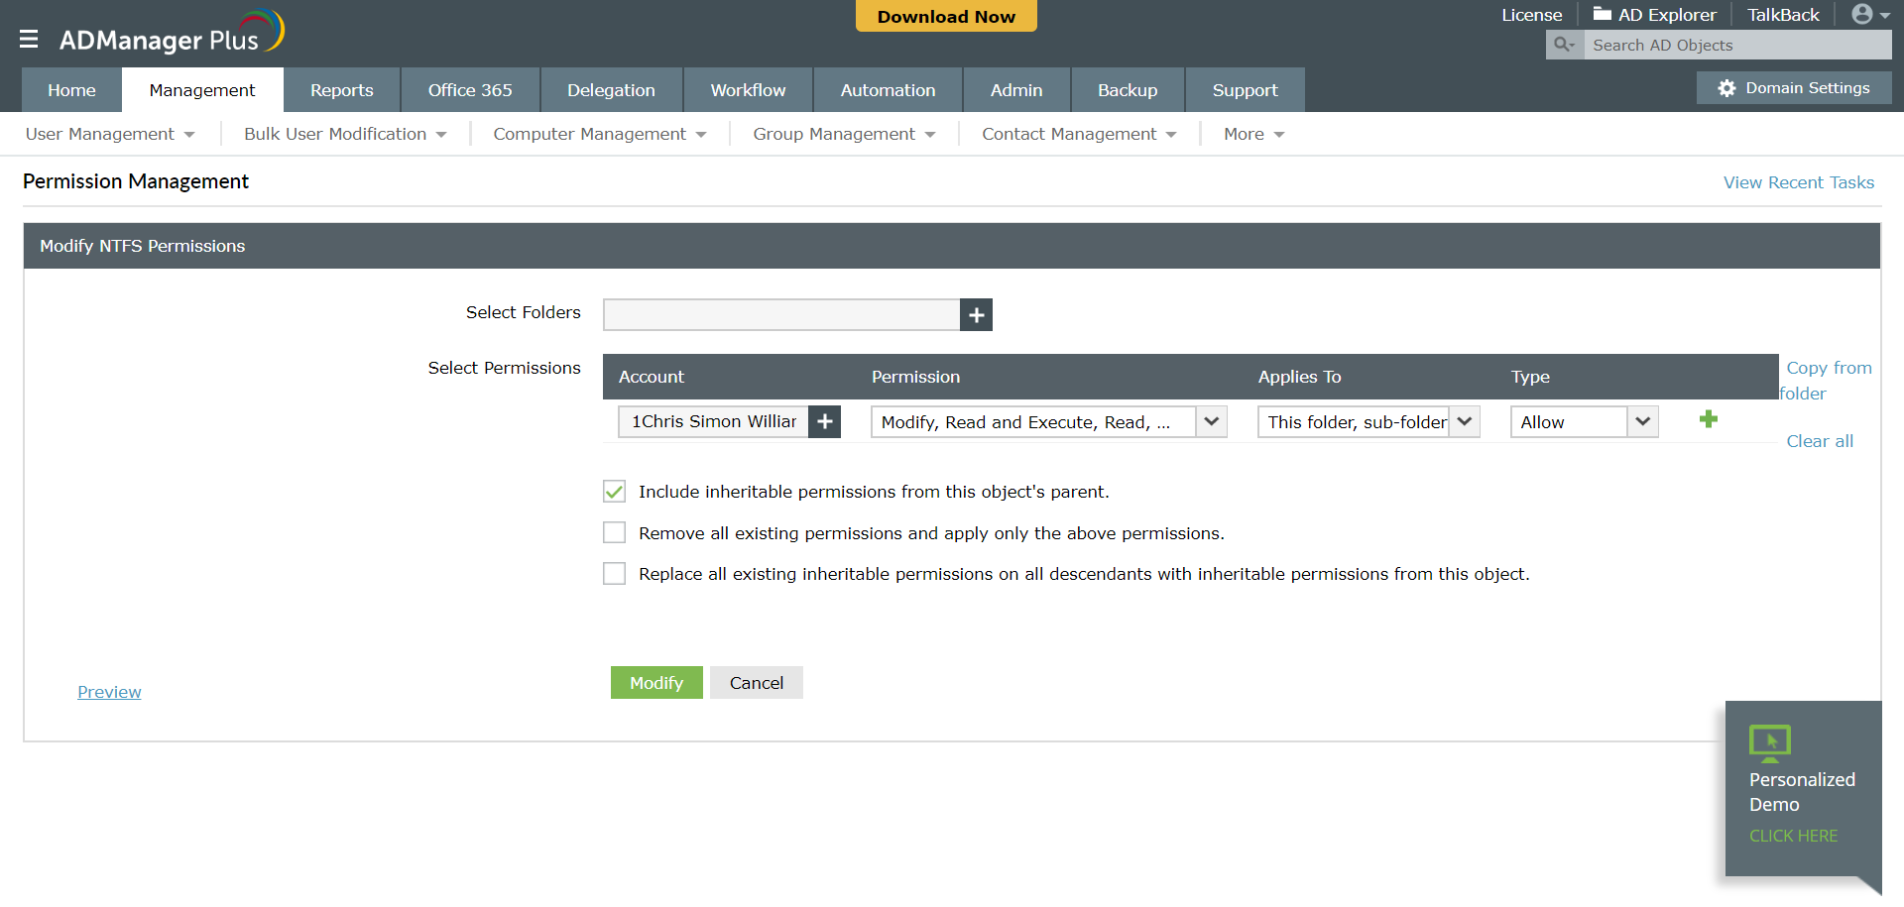Check Remove all existing permissions option
Viewport: 1904px width, 907px height.
(615, 533)
